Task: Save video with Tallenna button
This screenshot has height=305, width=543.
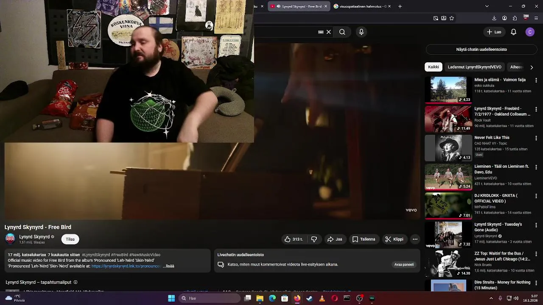Action: pos(364,239)
